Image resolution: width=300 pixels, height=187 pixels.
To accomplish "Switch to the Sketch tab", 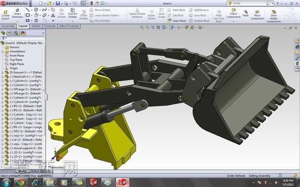I will pyautogui.click(x=36, y=26).
